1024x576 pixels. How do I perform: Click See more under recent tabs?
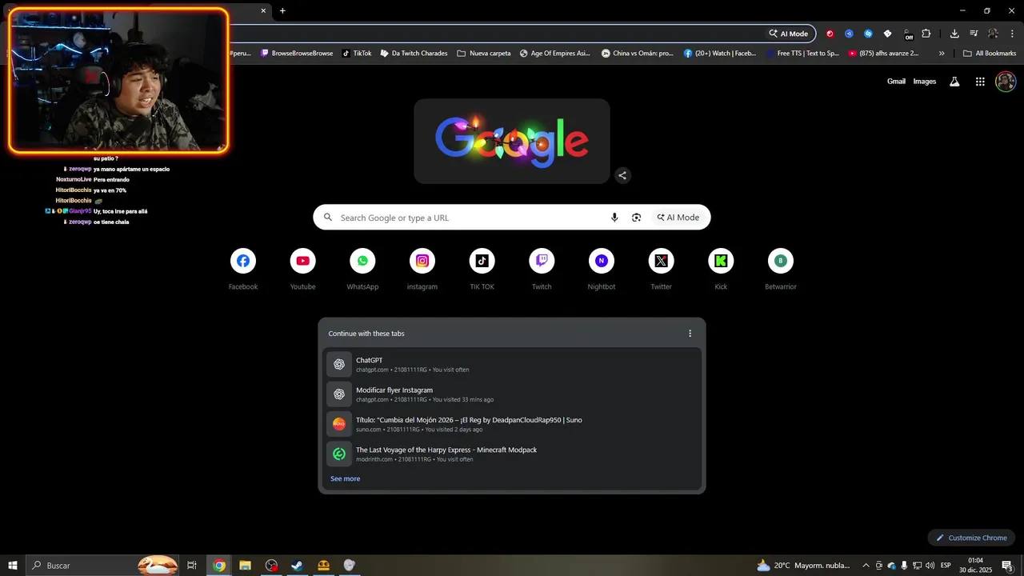pyautogui.click(x=346, y=478)
